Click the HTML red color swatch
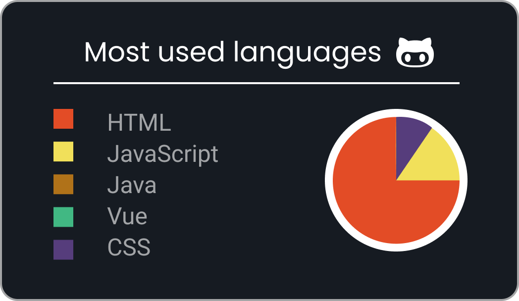The width and height of the screenshot is (519, 301). pos(63,119)
